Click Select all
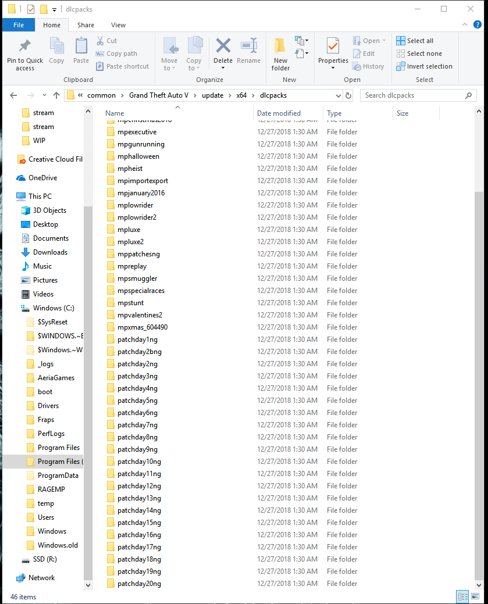This screenshot has width=488, height=604. coord(415,41)
